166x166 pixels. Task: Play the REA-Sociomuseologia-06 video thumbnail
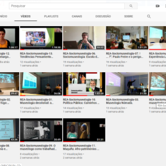(84, 38)
